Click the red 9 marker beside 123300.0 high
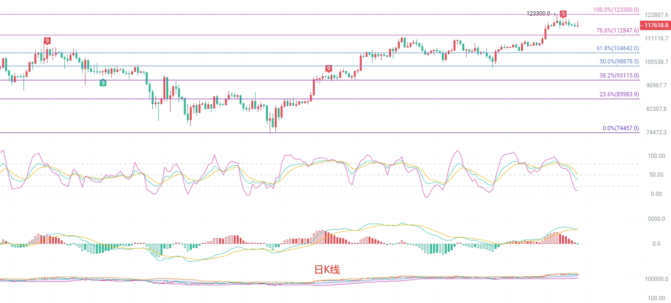This screenshot has width=671, height=303. pos(563,14)
